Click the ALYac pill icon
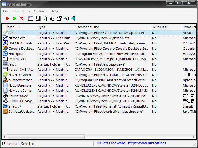This screenshot has height=148, width=198. click(x=5, y=33)
